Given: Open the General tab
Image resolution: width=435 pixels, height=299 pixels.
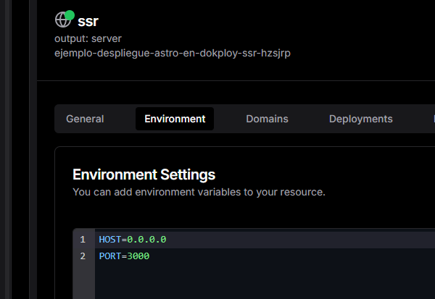Looking at the screenshot, I should (x=85, y=119).
